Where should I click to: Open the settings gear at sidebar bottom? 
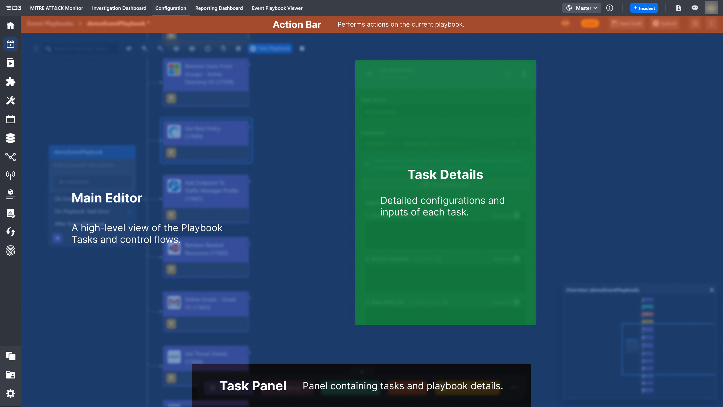(10, 393)
